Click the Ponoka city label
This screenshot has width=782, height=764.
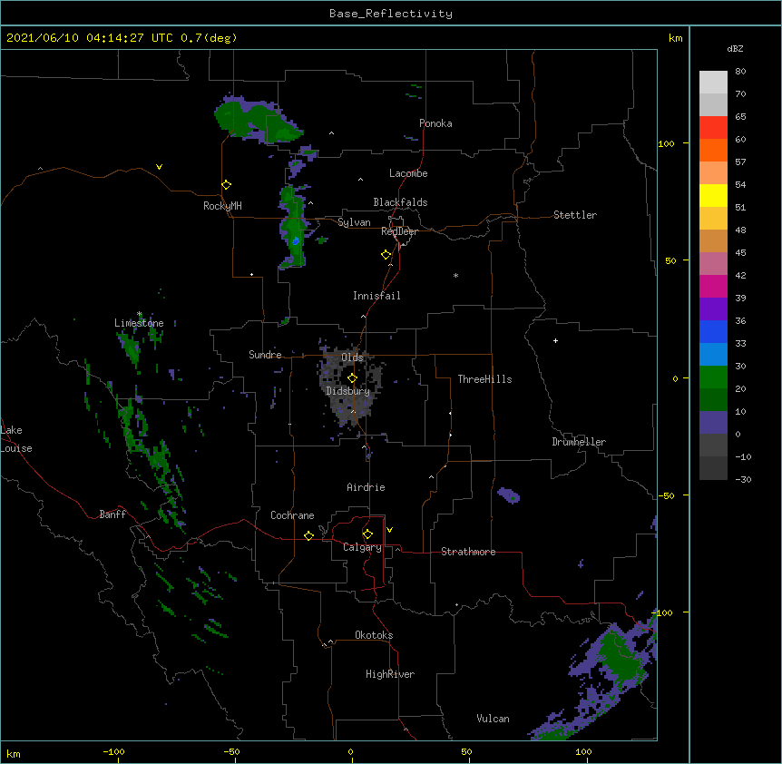tap(435, 123)
